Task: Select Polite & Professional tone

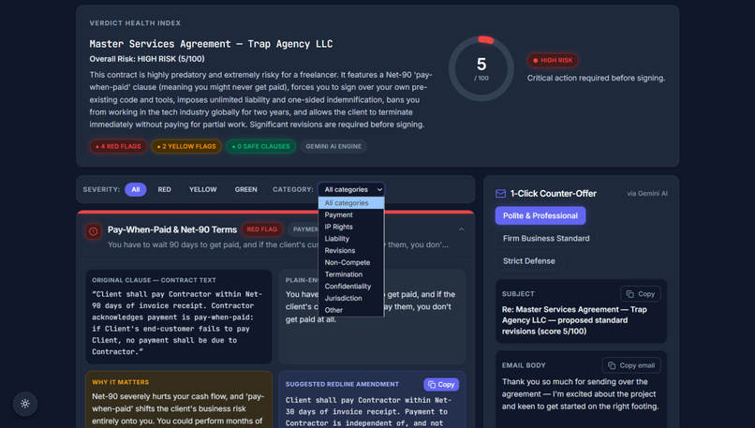Action: point(540,215)
